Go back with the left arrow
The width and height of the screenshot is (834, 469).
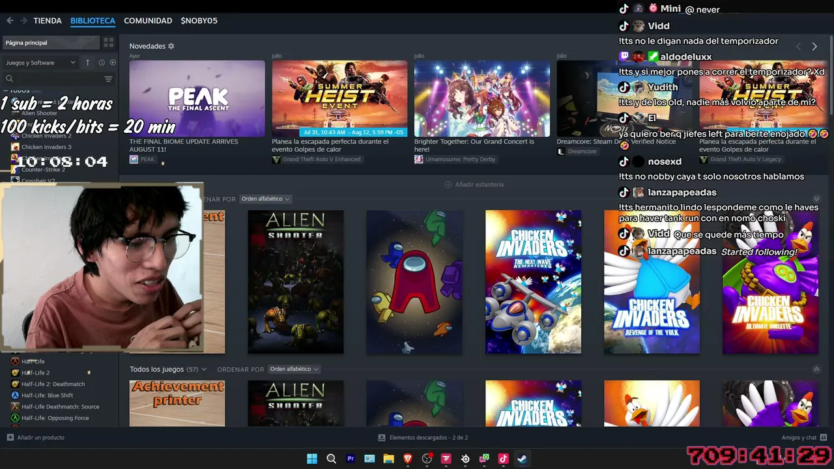10,21
